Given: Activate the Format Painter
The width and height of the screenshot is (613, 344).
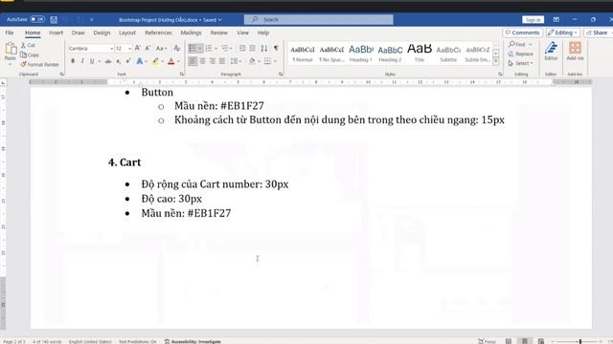Looking at the screenshot, I should coord(39,64).
